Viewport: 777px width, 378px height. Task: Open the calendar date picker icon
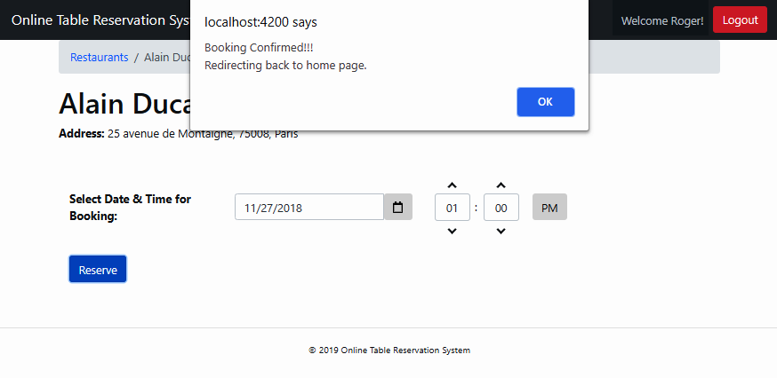(397, 208)
